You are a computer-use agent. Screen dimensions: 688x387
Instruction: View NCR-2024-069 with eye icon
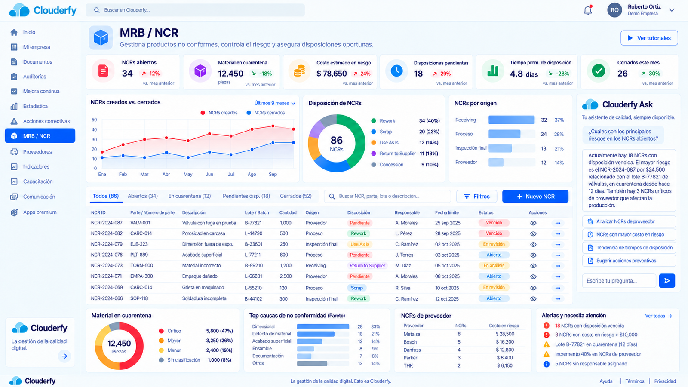(x=533, y=288)
